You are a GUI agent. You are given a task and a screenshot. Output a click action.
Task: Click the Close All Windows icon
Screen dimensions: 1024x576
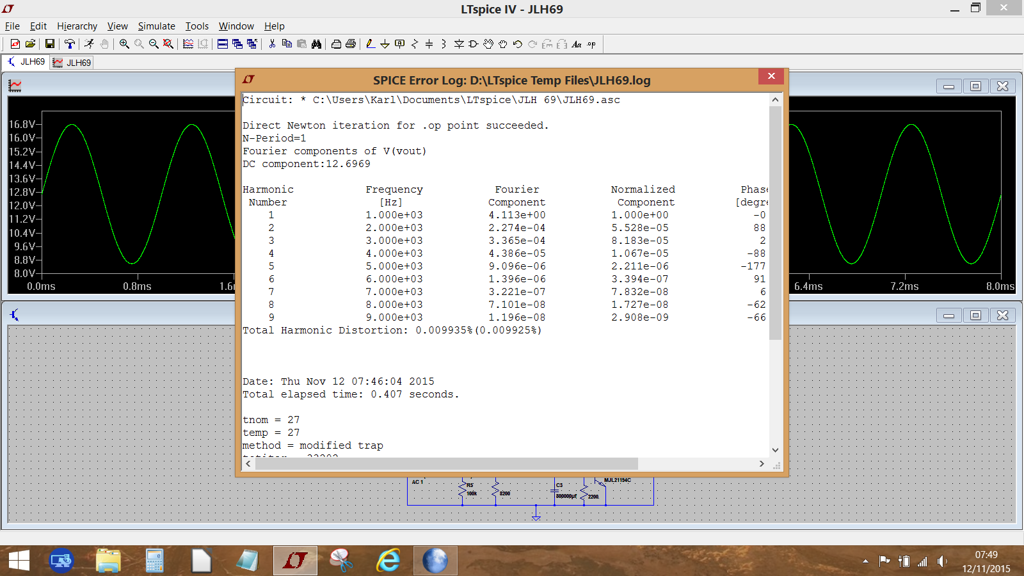pyautogui.click(x=252, y=44)
